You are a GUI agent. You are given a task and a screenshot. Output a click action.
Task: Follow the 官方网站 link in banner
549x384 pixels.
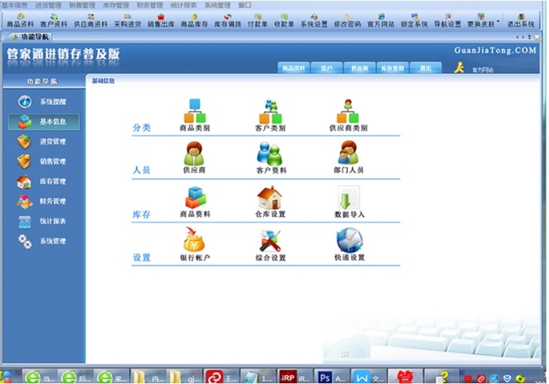pyautogui.click(x=482, y=70)
